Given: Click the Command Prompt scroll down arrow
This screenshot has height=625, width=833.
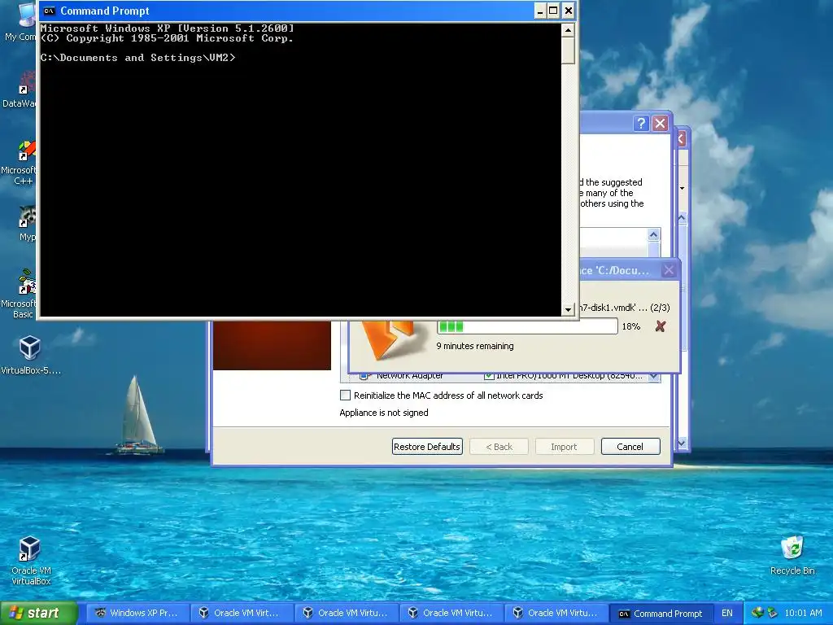Looking at the screenshot, I should point(568,309).
